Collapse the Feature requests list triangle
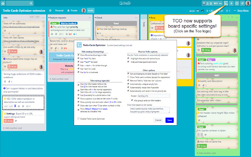Screen dimensions: 251x157 pyautogui.click(x=49, y=18)
